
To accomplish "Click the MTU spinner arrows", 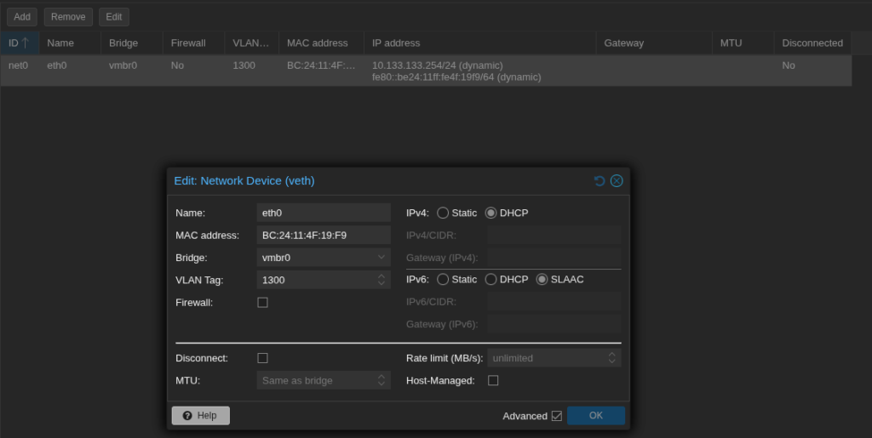I will point(381,380).
